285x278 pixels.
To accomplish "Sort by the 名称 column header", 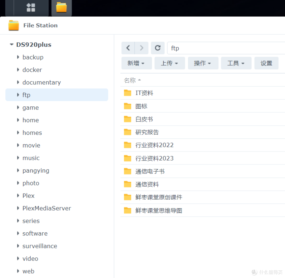I will 130,80.
